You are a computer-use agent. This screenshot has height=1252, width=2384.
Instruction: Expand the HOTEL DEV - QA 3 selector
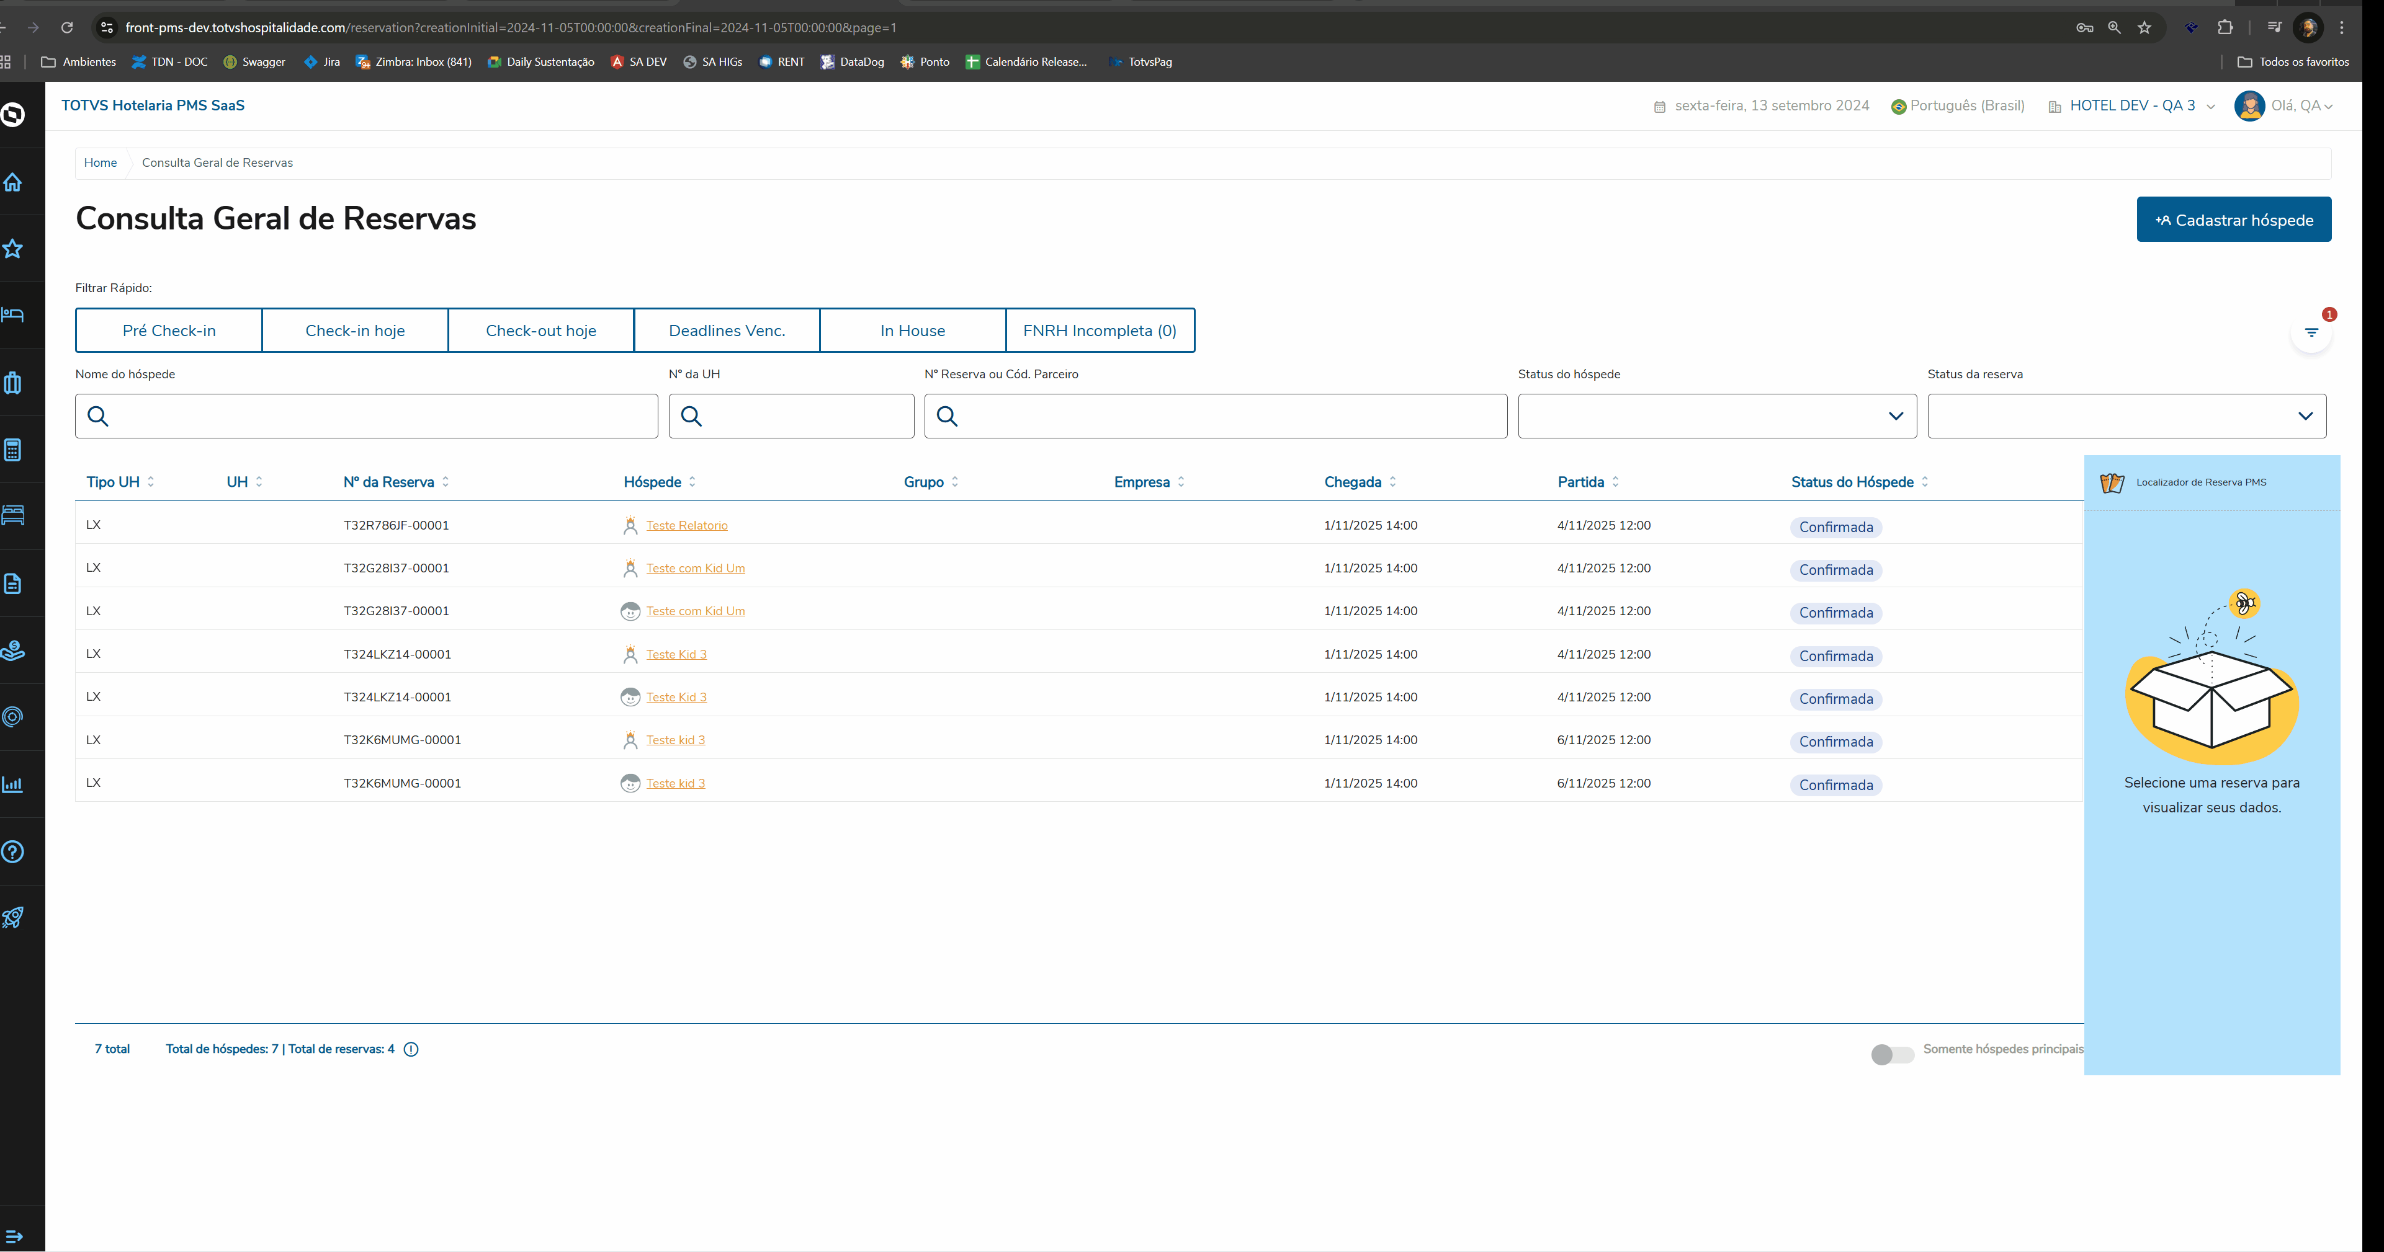[2131, 106]
